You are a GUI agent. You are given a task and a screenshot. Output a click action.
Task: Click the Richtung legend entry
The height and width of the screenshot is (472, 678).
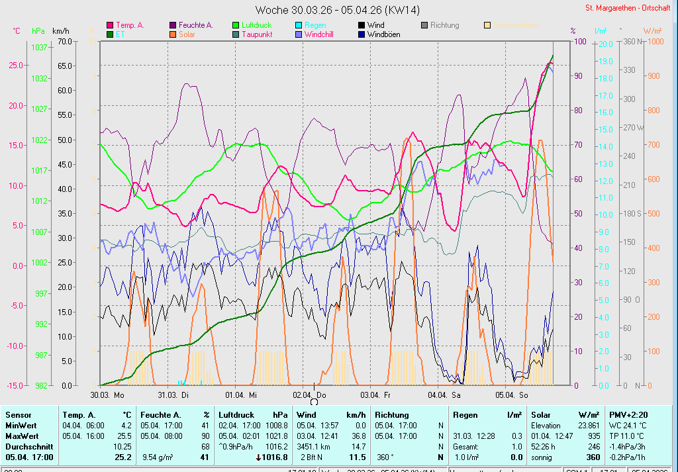[444, 25]
